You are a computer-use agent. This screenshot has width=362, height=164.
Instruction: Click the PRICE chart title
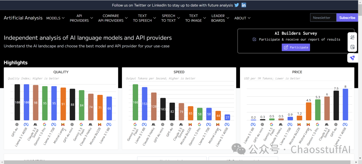(297, 72)
